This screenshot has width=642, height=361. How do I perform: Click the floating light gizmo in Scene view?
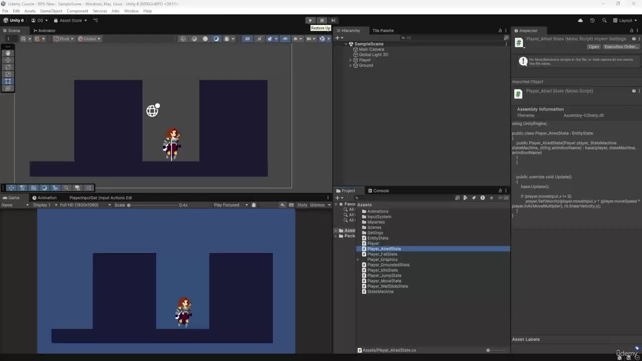point(153,110)
